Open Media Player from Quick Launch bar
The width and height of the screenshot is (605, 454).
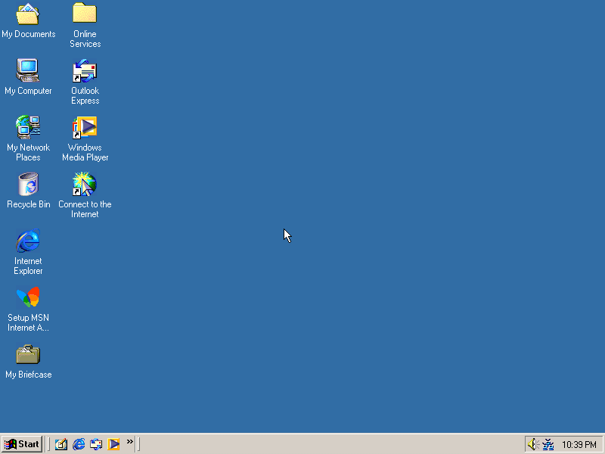(x=114, y=444)
